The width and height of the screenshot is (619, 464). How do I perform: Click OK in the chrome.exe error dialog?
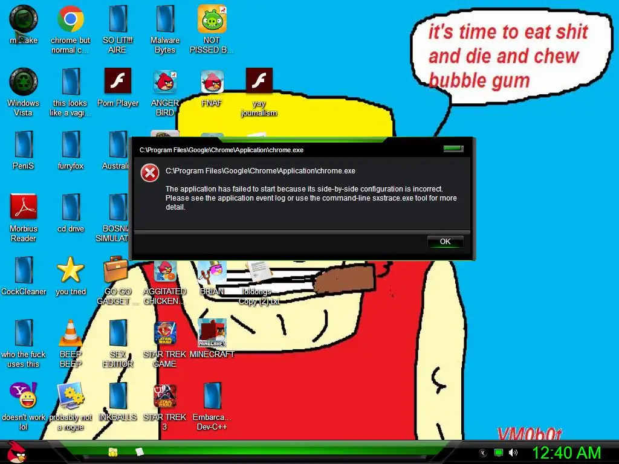(446, 242)
